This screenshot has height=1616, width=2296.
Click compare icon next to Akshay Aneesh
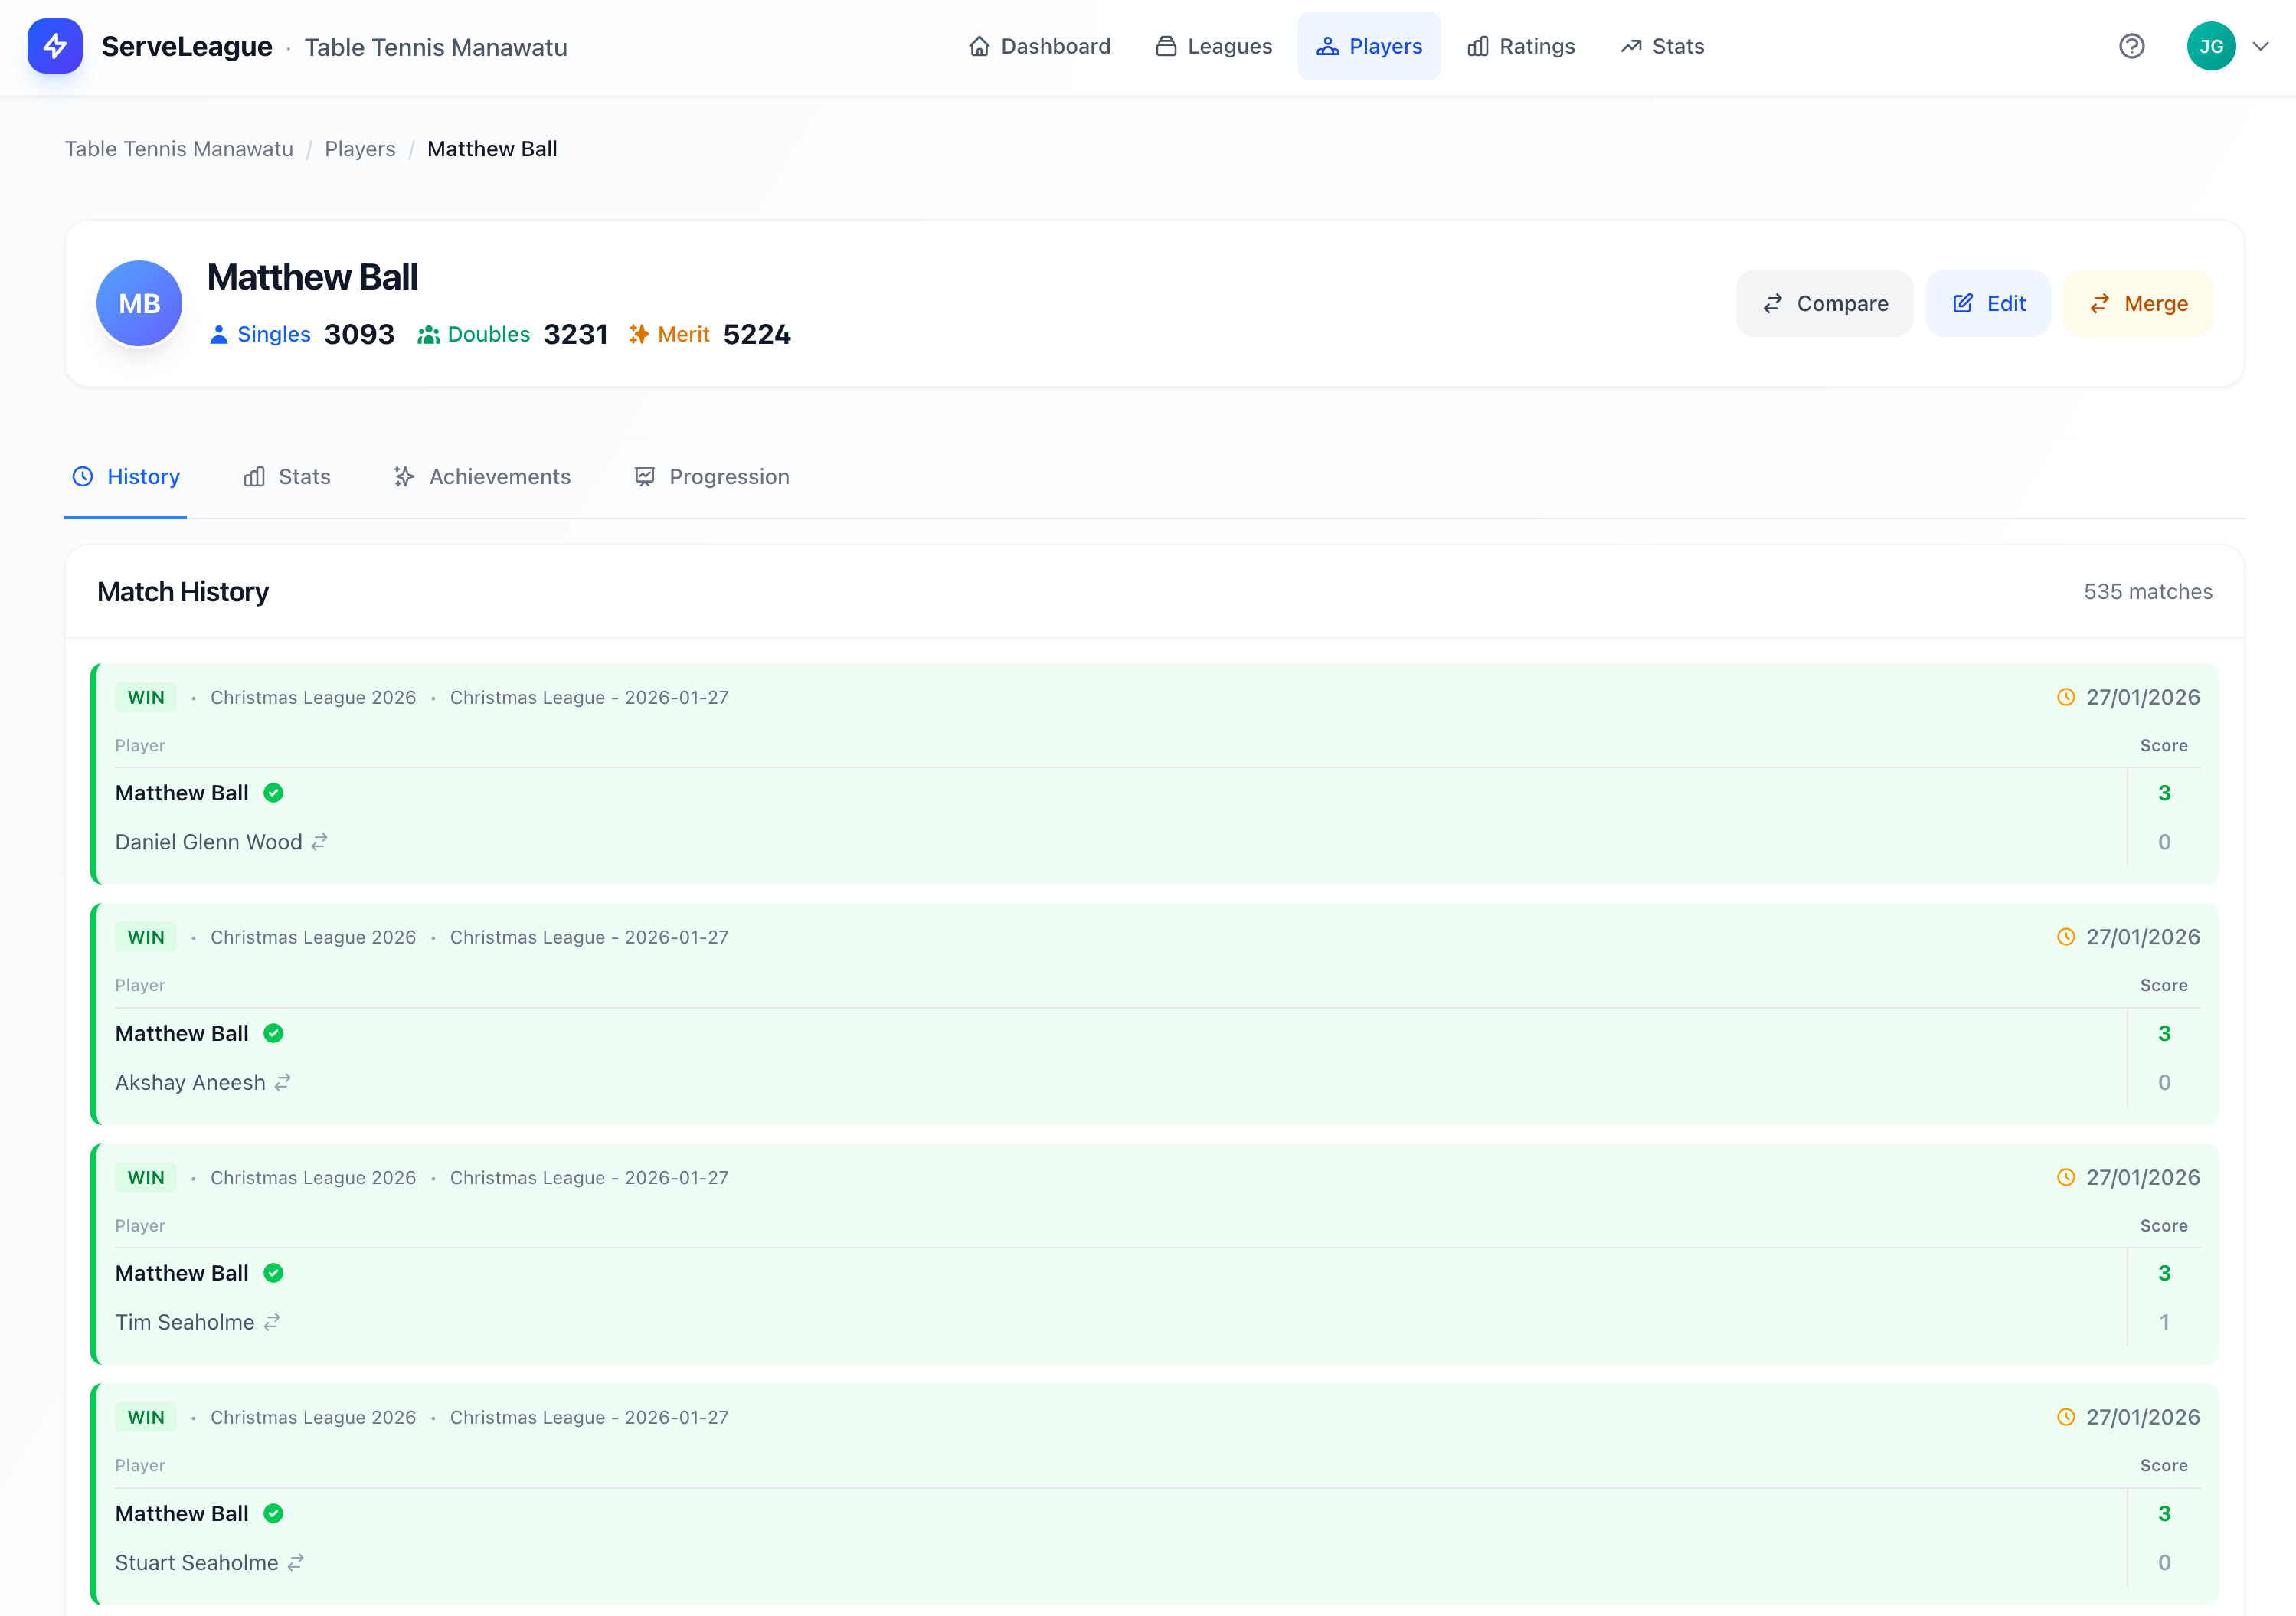[x=283, y=1082]
